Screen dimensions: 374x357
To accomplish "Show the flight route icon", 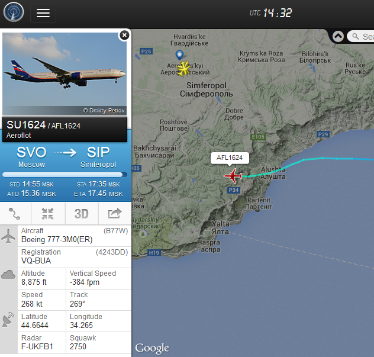I will pos(15,214).
